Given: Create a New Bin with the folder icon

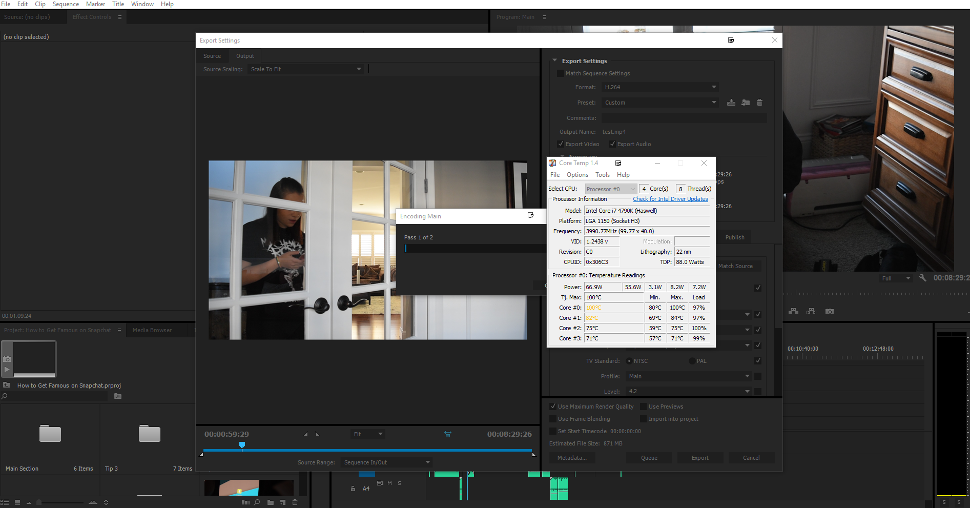Looking at the screenshot, I should 271,502.
